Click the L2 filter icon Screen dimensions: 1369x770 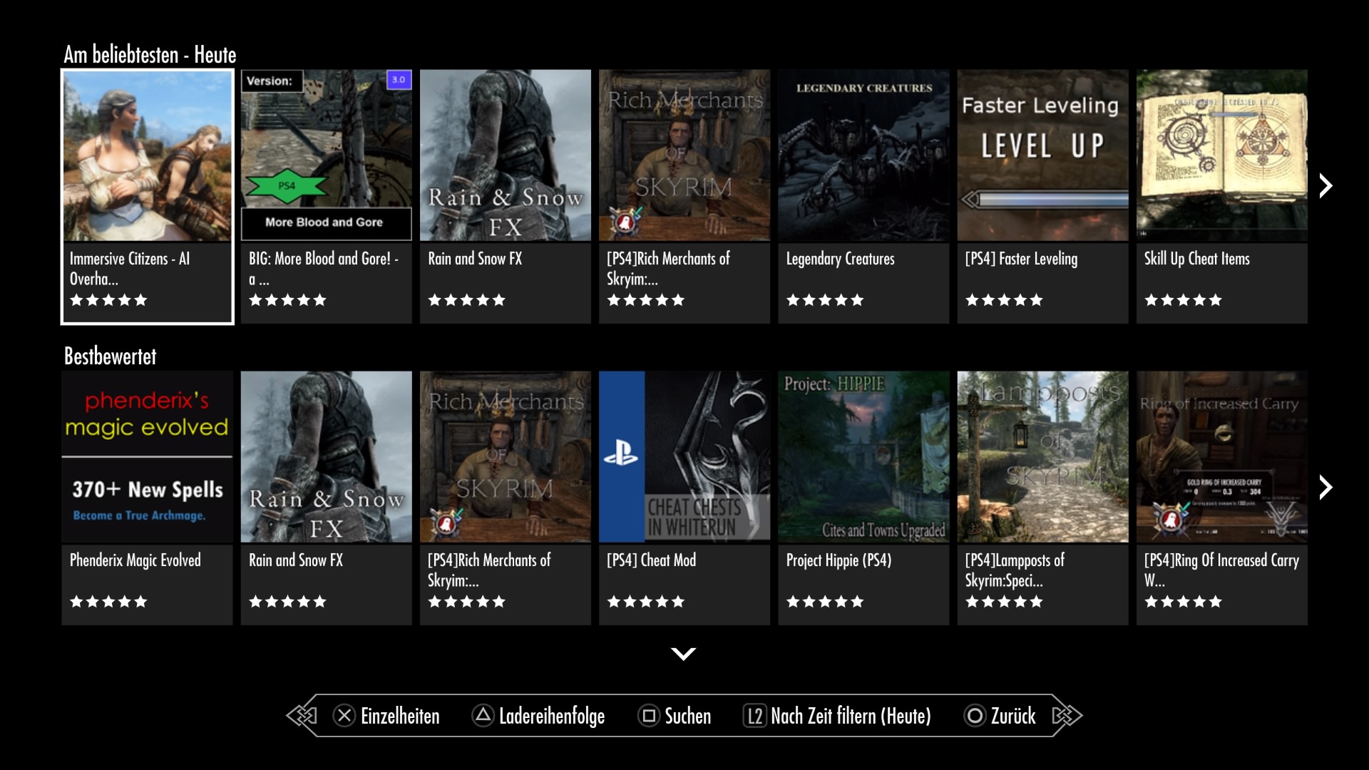pyautogui.click(x=754, y=715)
